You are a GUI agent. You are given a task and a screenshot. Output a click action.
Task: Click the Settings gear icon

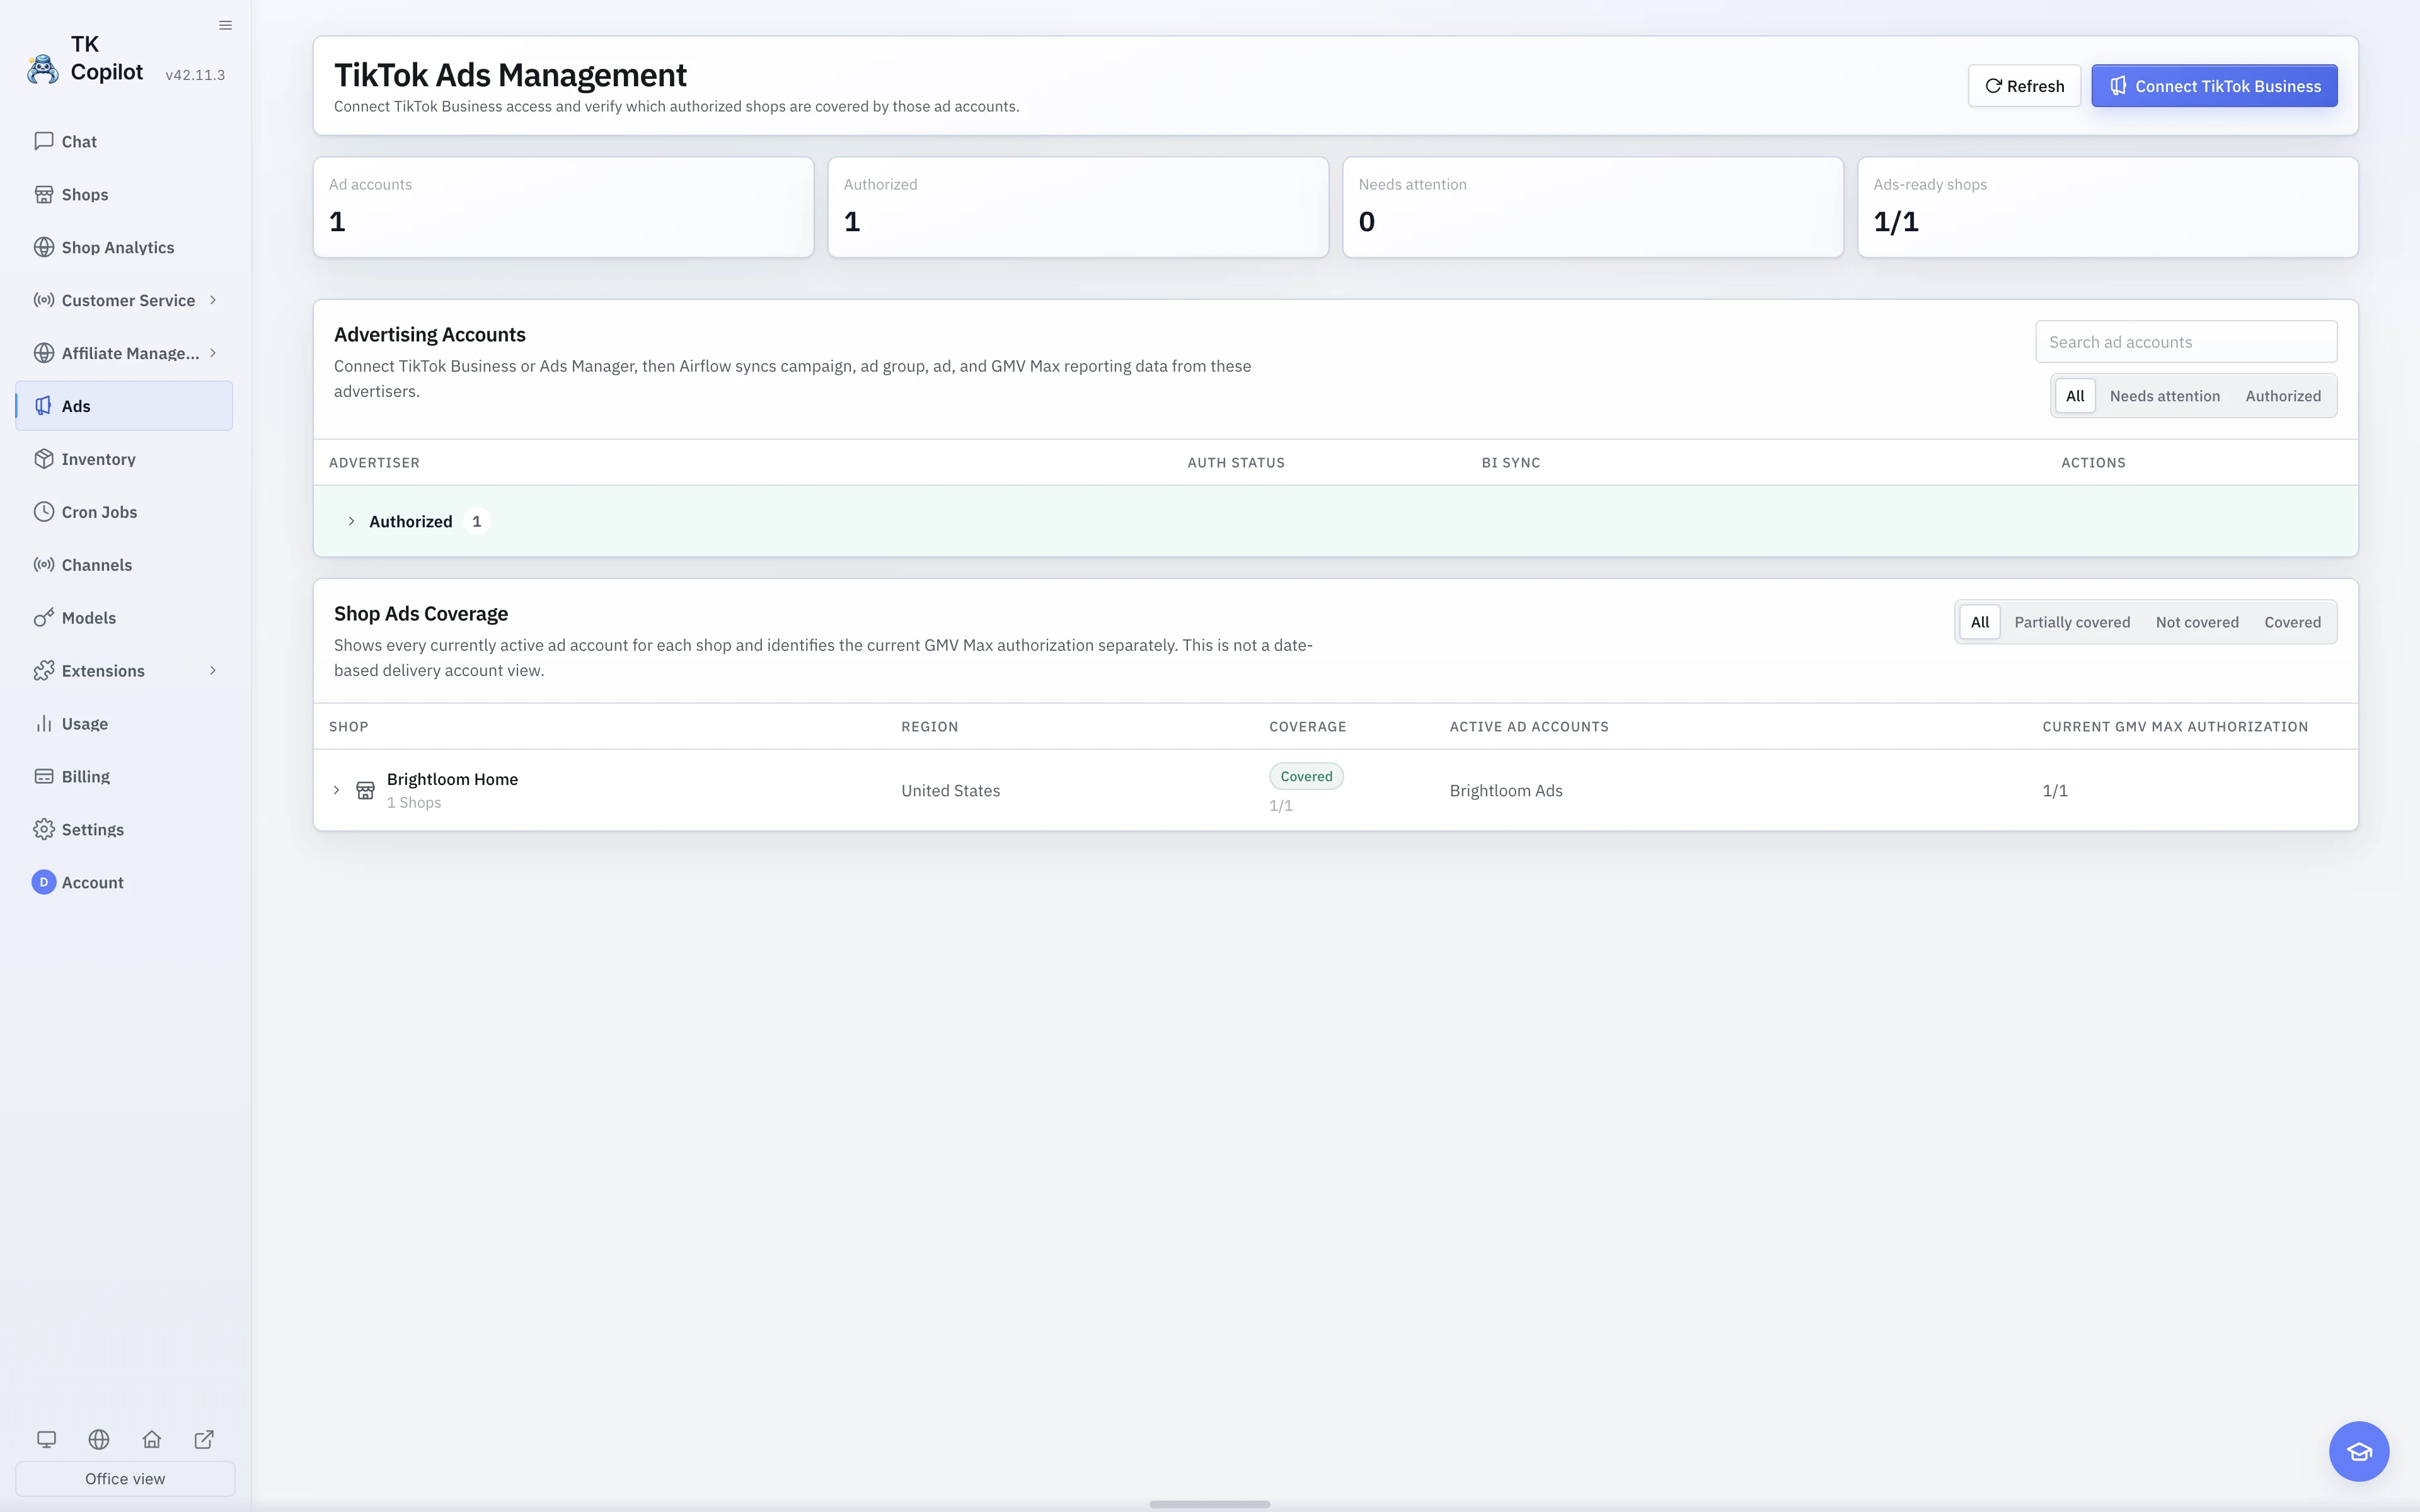pos(44,830)
